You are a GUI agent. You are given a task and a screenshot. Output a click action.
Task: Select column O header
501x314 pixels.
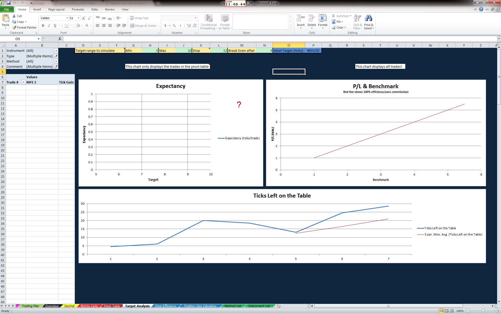coord(289,45)
